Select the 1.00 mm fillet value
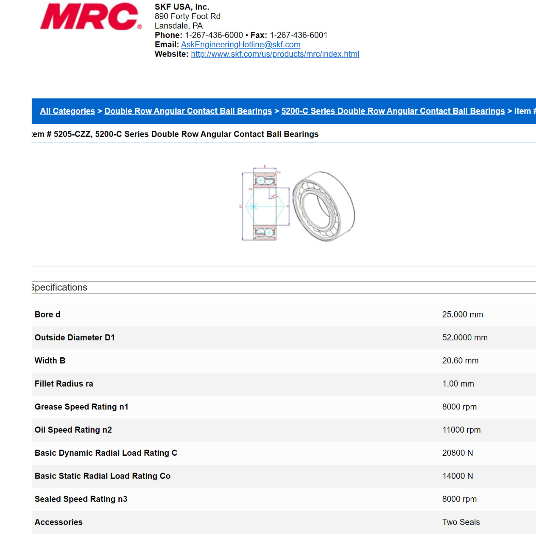536x545 pixels. pos(458,384)
